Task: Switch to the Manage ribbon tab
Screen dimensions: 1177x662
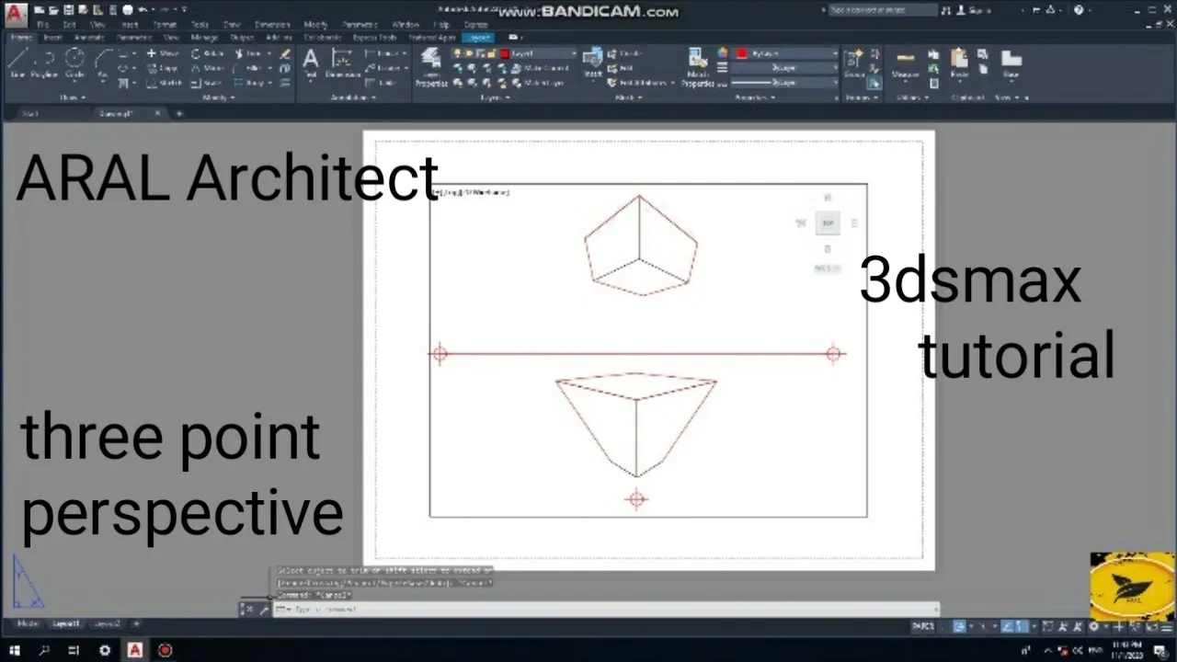Action: click(204, 38)
